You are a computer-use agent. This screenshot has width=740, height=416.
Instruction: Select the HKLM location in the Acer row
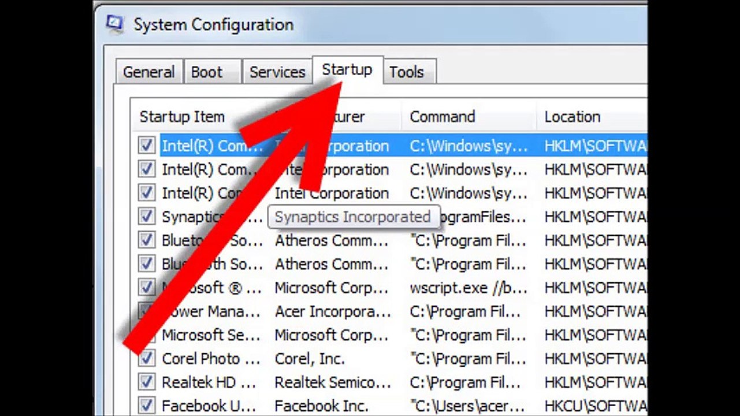pos(596,311)
